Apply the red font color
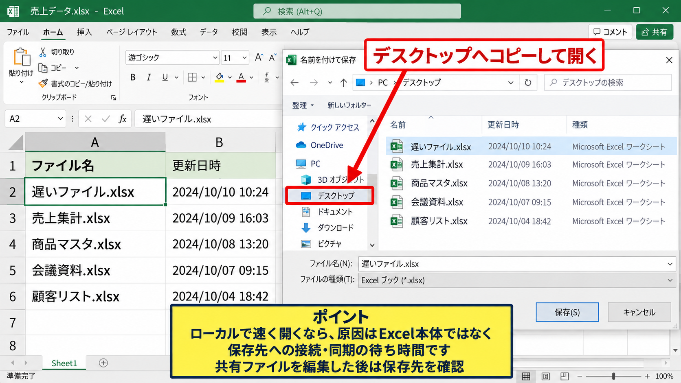 point(241,77)
